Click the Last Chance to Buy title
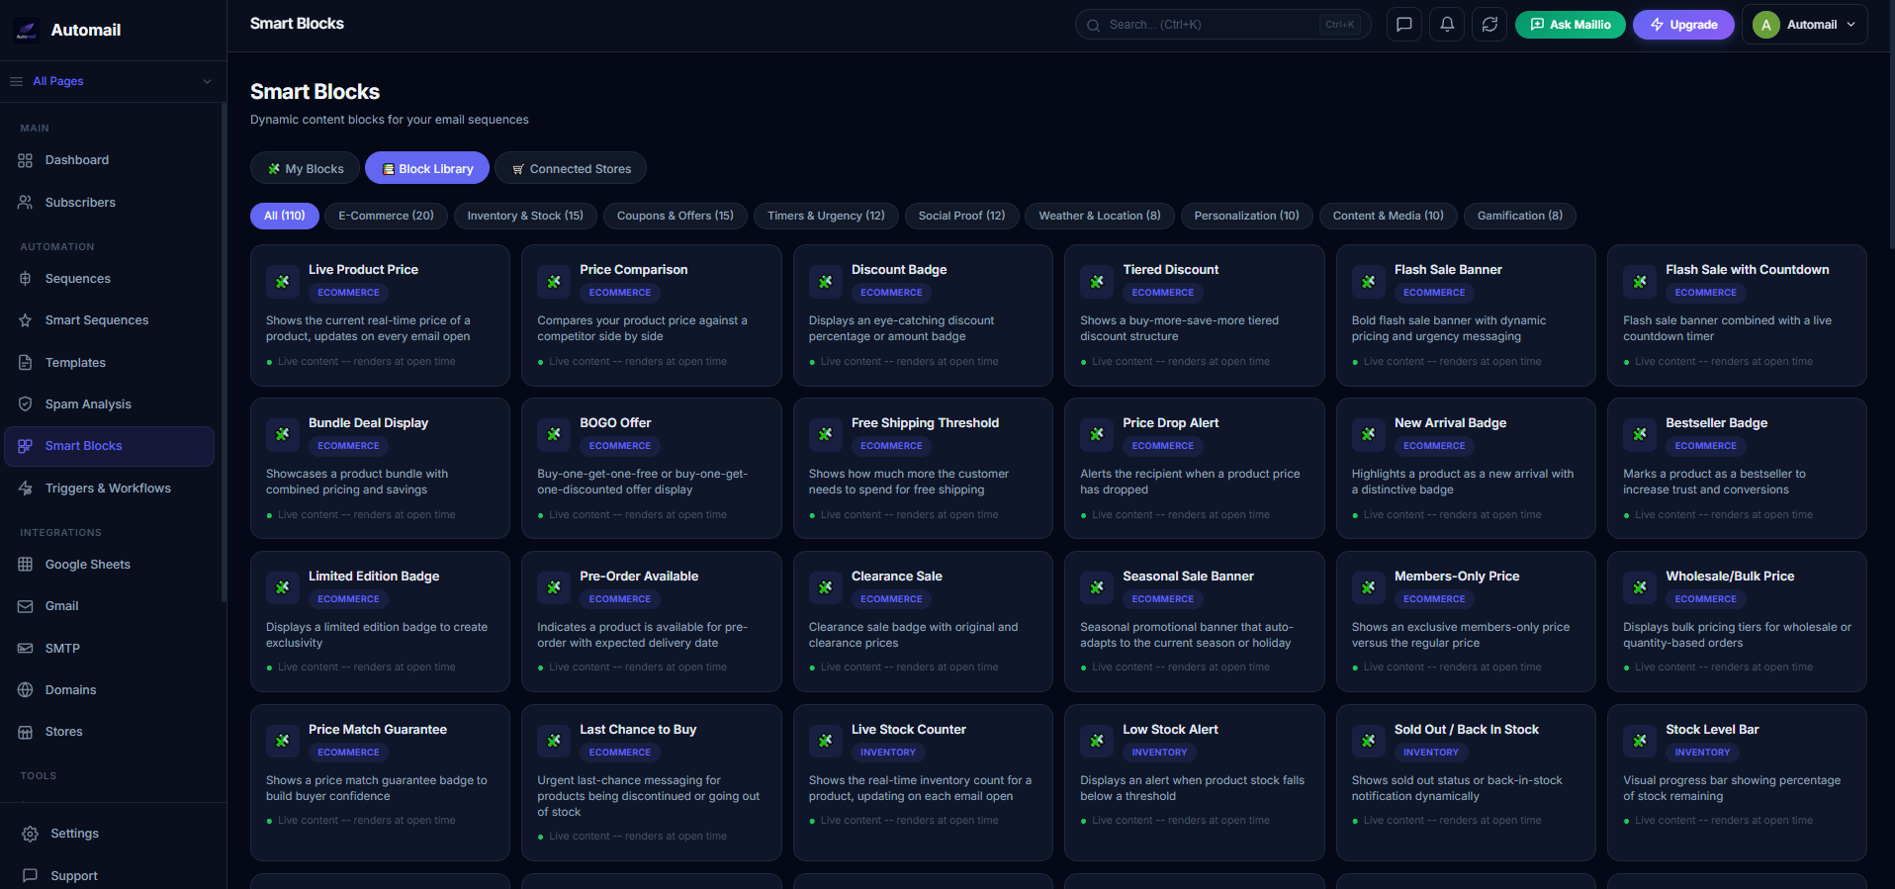 638,730
